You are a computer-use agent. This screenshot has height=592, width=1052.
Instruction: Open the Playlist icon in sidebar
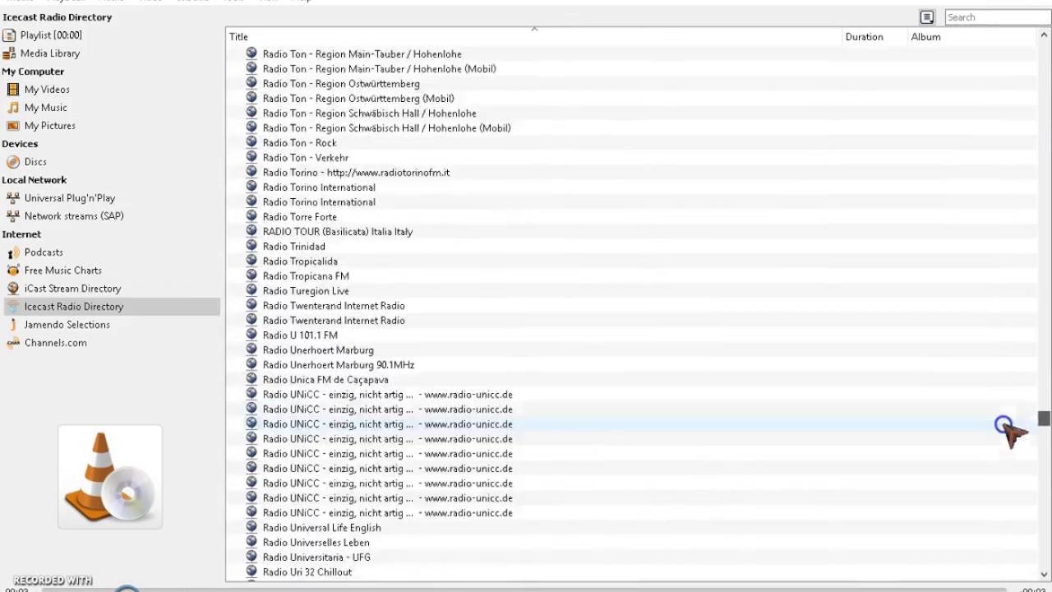point(9,35)
